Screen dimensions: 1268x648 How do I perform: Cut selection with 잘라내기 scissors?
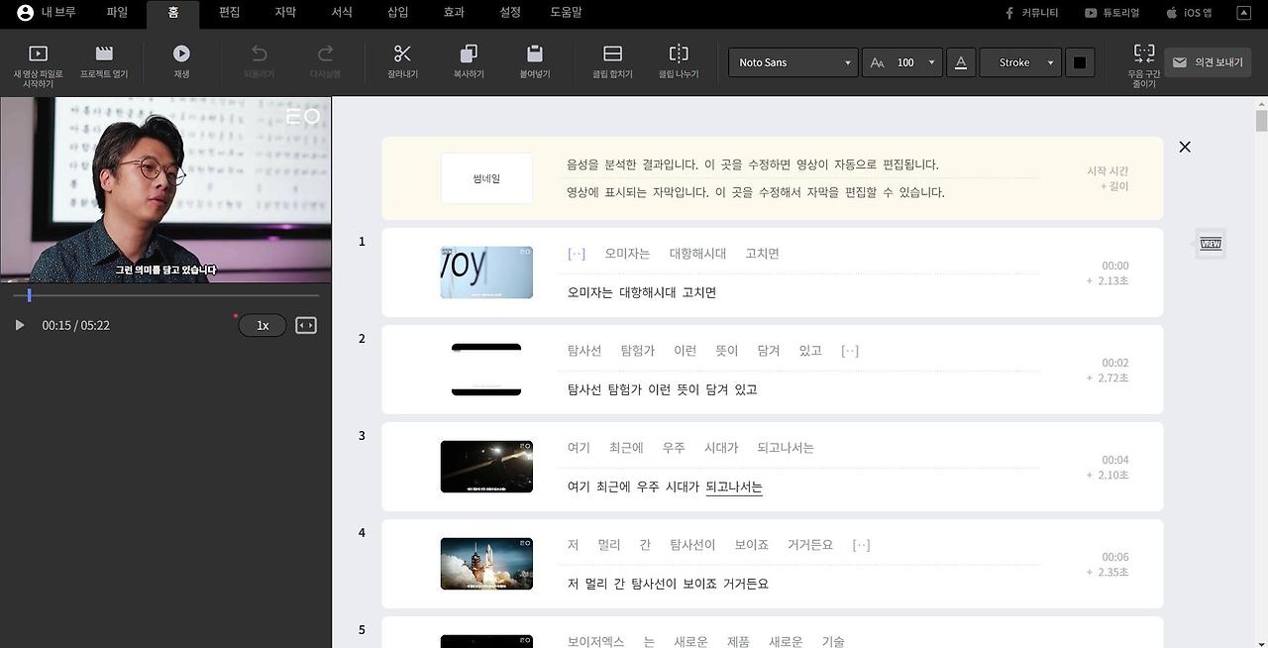pyautogui.click(x=402, y=54)
